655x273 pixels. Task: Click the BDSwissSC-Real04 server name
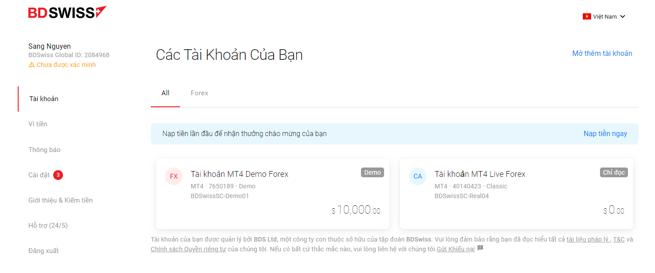[462, 196]
